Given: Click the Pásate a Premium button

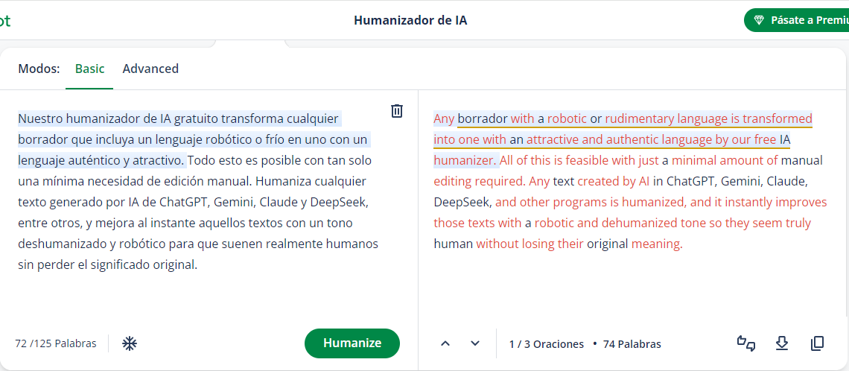Looking at the screenshot, I should [797, 20].
